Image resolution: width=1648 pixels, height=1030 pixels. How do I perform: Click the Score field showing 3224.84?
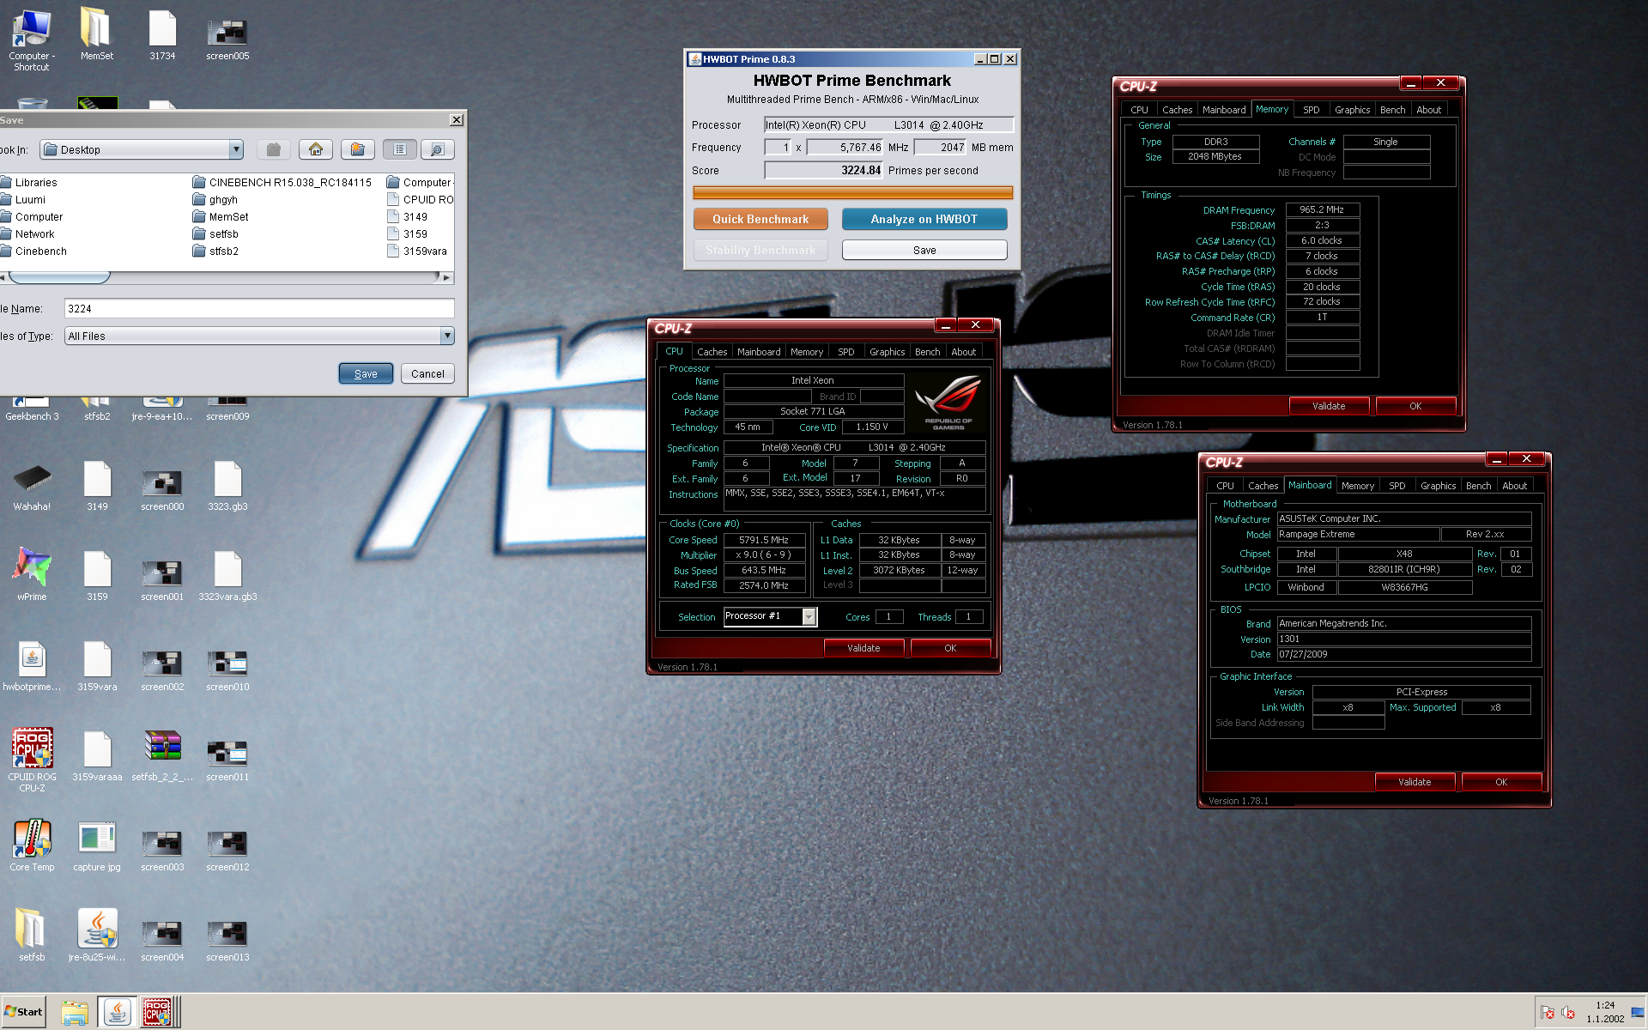click(x=824, y=170)
